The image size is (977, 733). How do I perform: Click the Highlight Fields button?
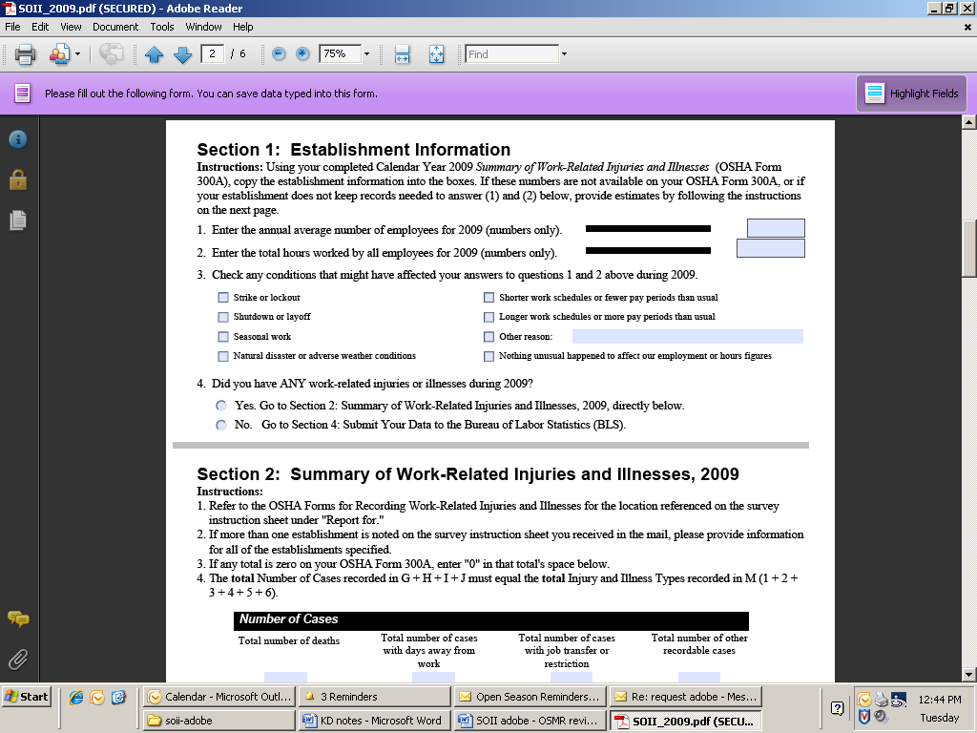tap(911, 94)
